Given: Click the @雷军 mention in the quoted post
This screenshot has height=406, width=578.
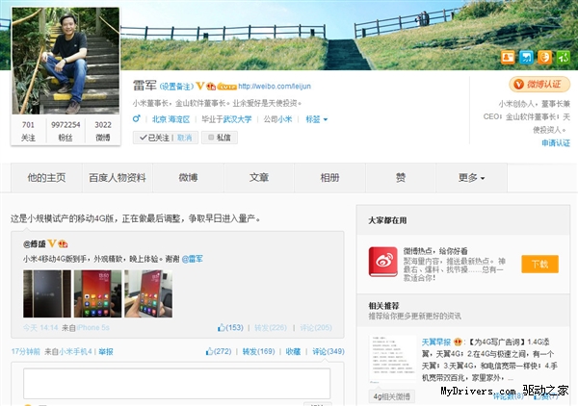Looking at the screenshot, I should (x=193, y=259).
